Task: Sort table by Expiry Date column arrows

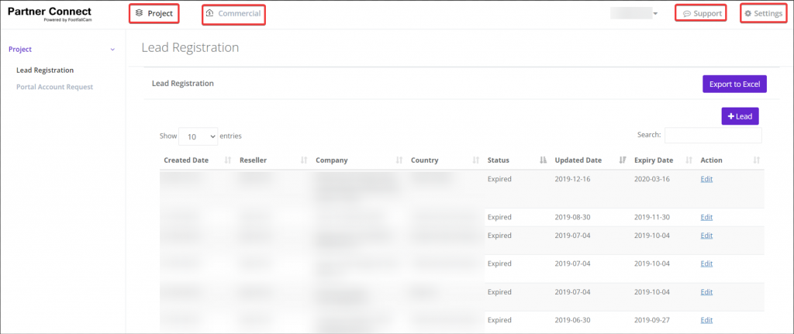Action: (689, 160)
